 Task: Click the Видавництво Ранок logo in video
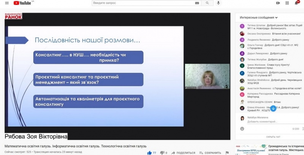(x=13, y=16)
